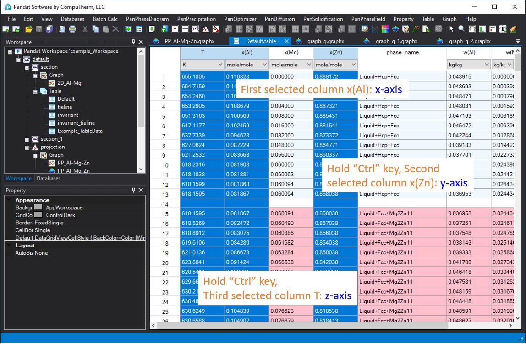The height and width of the screenshot is (344, 526).
Task: Open the unit dropdown under T column
Action: click(219, 65)
